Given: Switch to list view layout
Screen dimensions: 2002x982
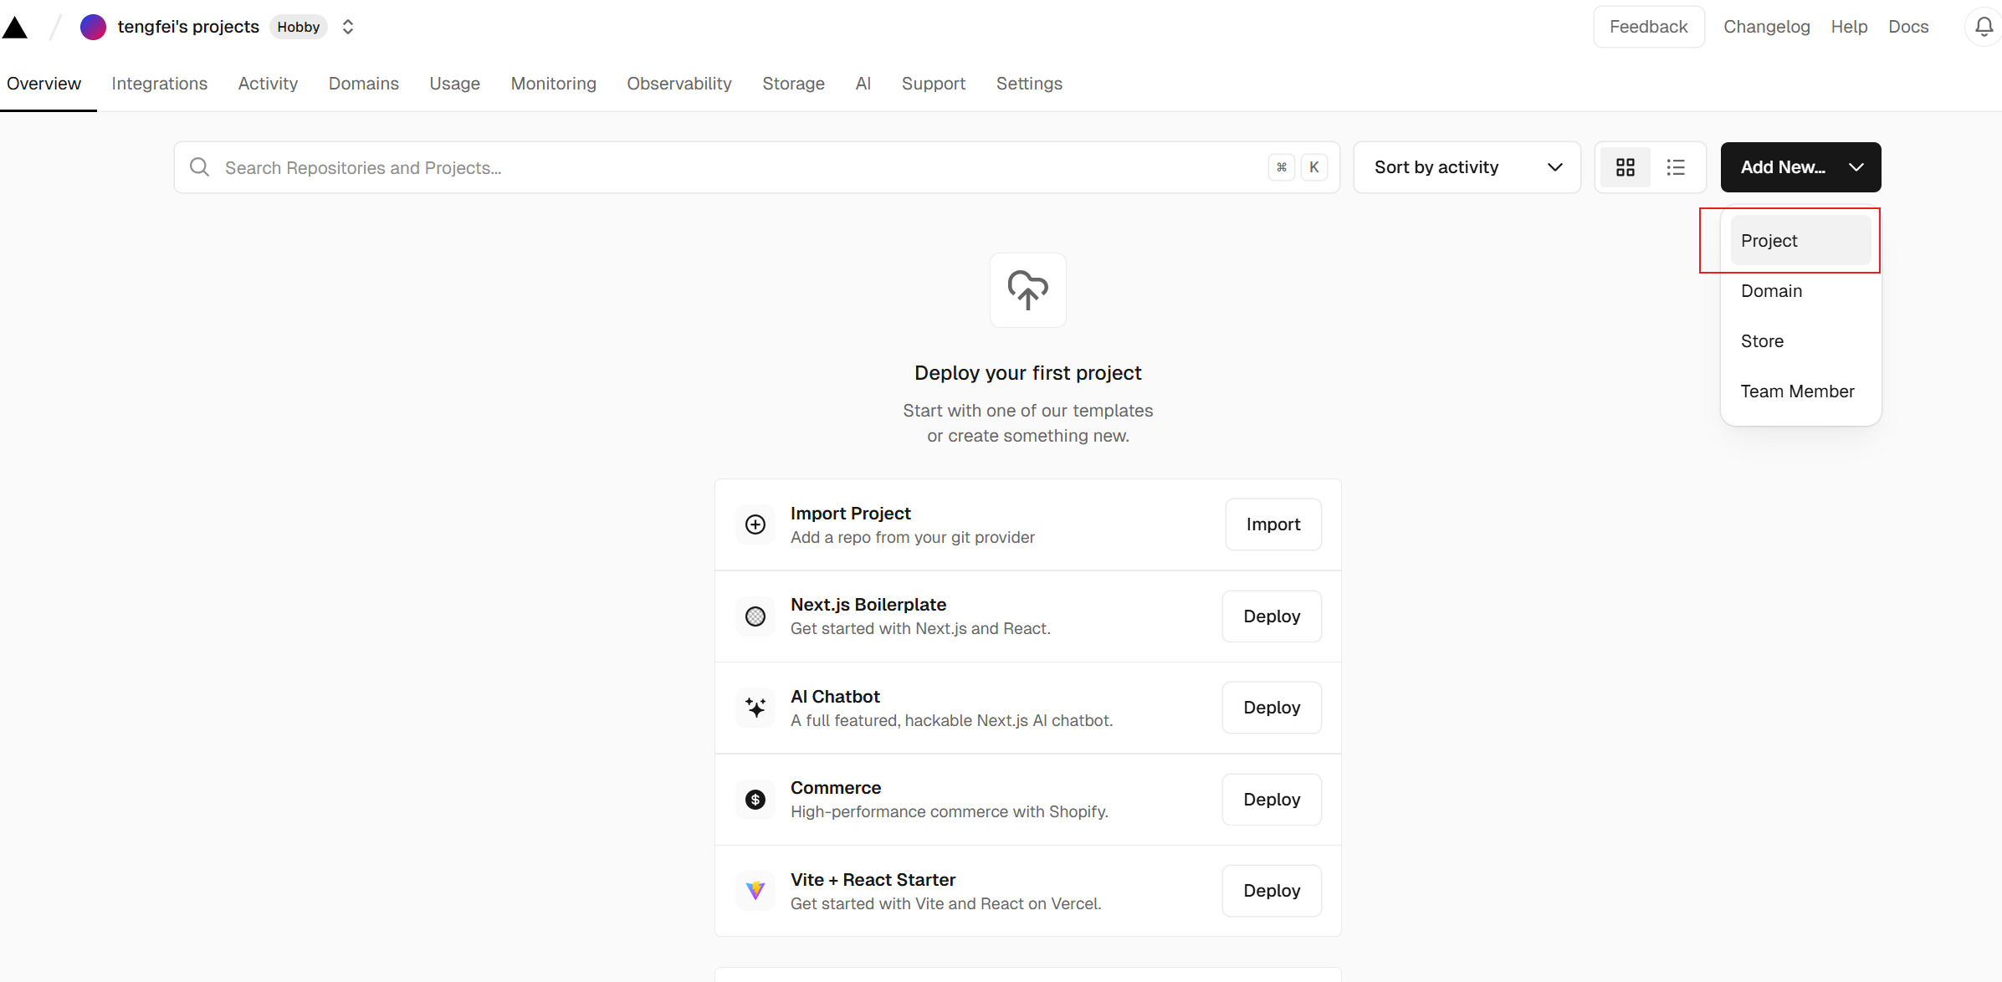Looking at the screenshot, I should [1676, 167].
